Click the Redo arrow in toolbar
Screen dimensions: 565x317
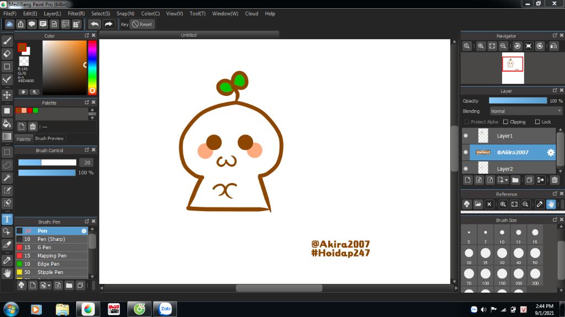108,24
